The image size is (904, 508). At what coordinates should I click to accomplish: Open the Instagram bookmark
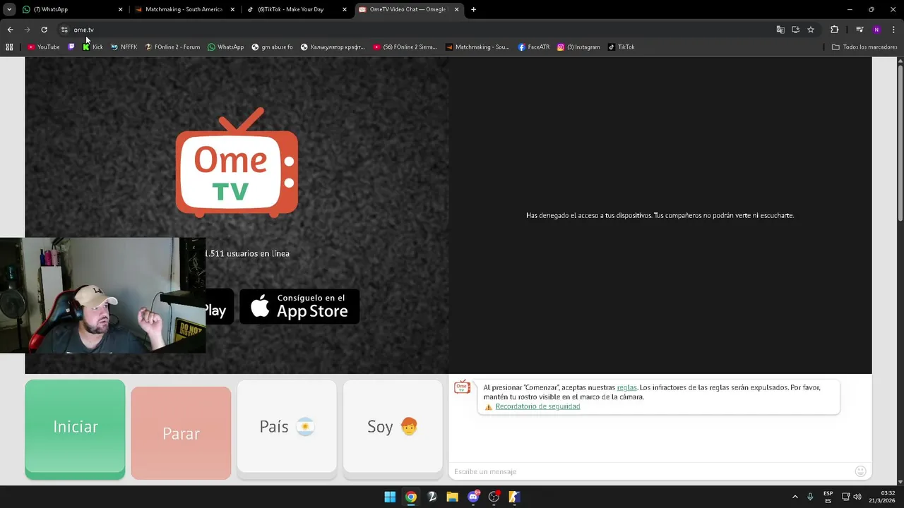[x=578, y=47]
